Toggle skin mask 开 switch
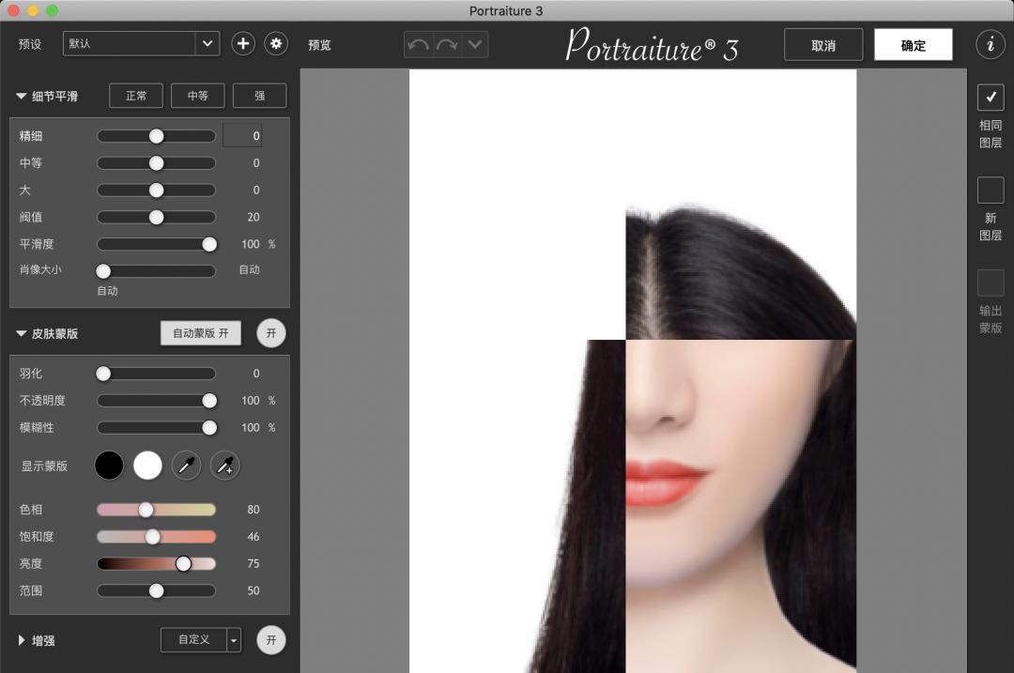The image size is (1014, 673). [271, 333]
